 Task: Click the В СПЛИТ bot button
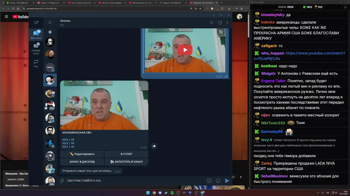tap(126, 154)
